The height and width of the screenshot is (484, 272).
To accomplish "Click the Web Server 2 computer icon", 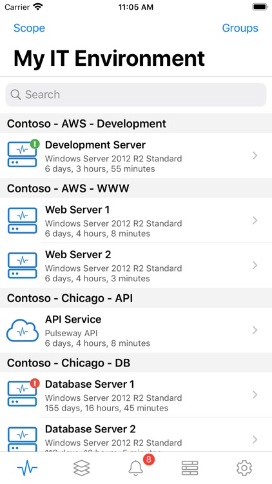I will pyautogui.click(x=22, y=265).
